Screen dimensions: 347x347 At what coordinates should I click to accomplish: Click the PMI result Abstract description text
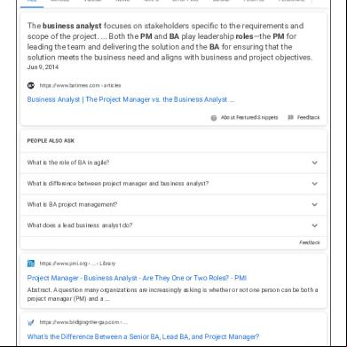point(172,295)
